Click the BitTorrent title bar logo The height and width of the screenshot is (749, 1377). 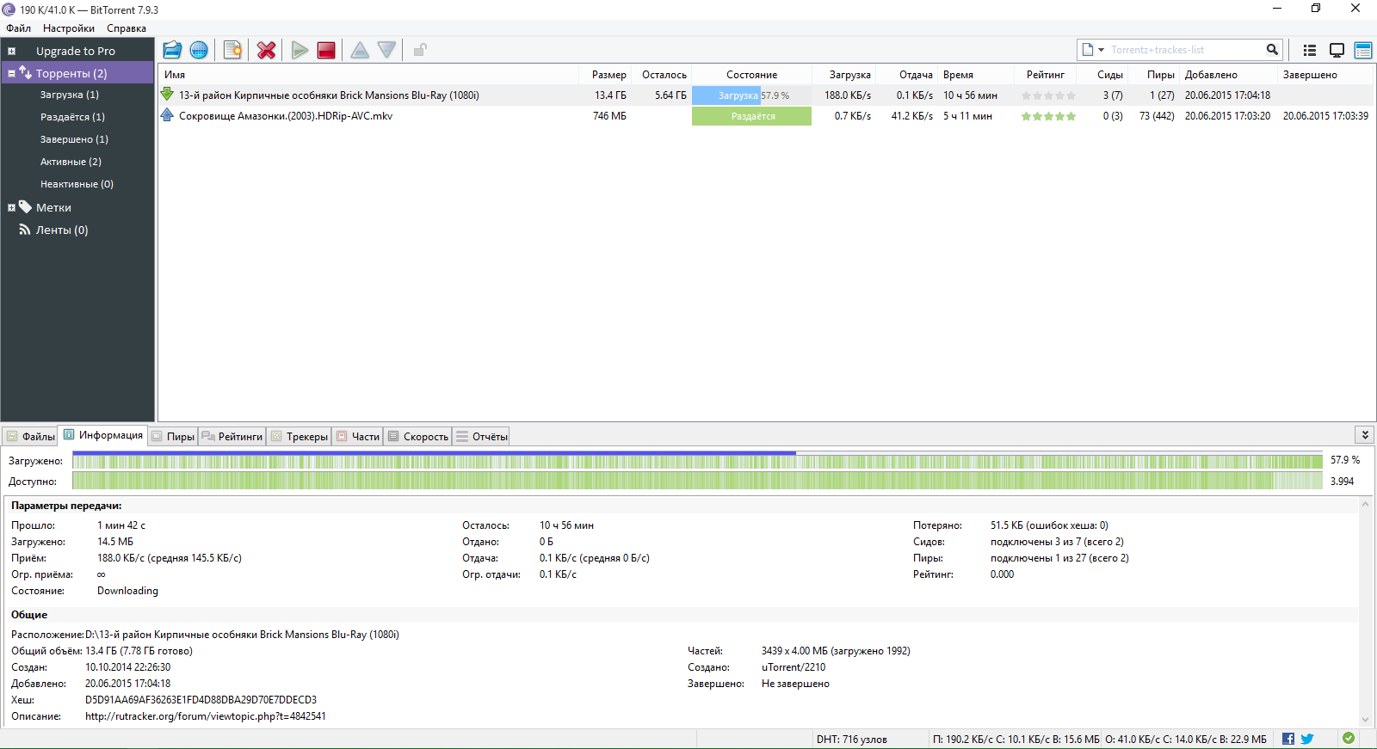(9, 9)
